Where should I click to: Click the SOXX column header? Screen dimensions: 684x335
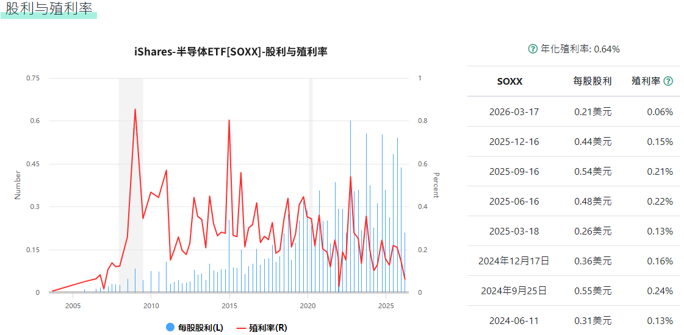[510, 81]
